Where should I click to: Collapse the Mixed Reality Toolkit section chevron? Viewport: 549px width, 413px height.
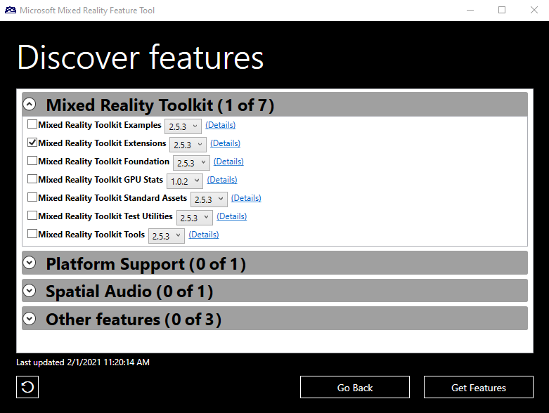pyautogui.click(x=30, y=105)
